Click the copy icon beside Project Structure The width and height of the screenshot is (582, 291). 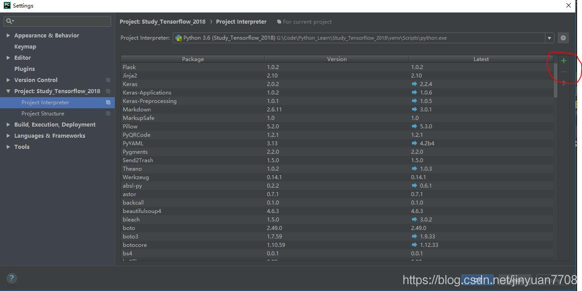click(x=108, y=114)
